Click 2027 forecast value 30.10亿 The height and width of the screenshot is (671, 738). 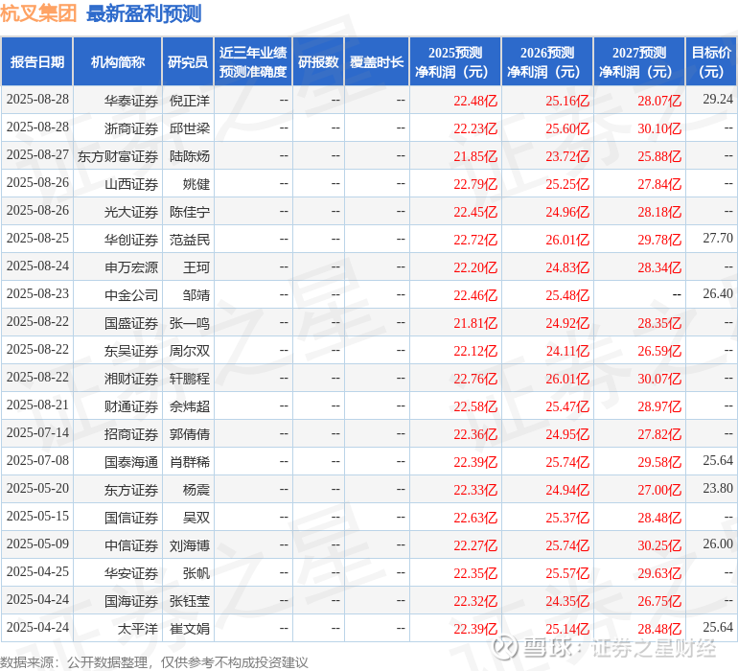pyautogui.click(x=659, y=128)
